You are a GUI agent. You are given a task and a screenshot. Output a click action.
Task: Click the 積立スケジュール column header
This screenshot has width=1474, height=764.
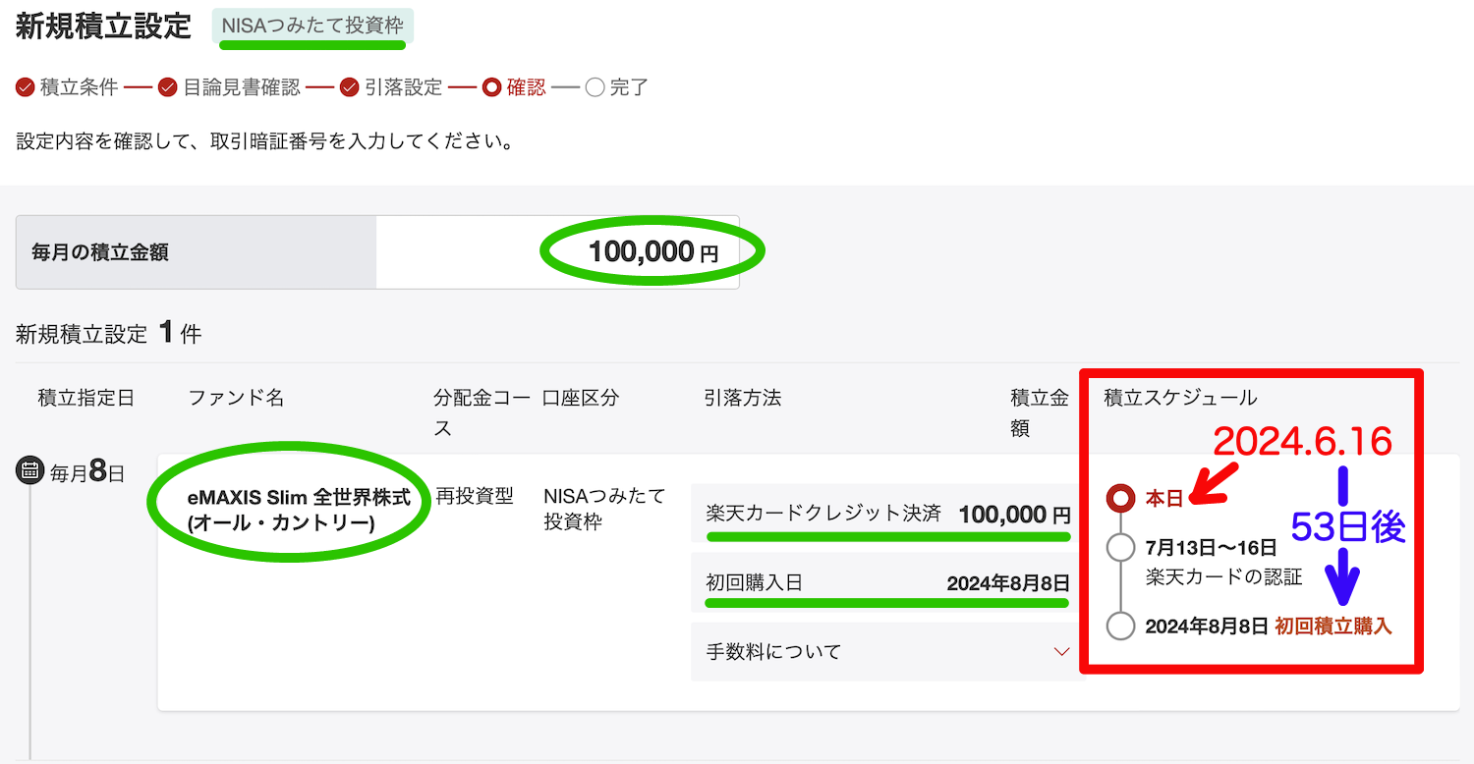coord(1180,398)
